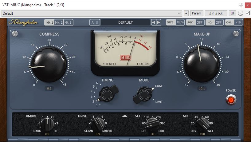
Task: Click the large COMPRESS knob
Action: tap(49, 65)
